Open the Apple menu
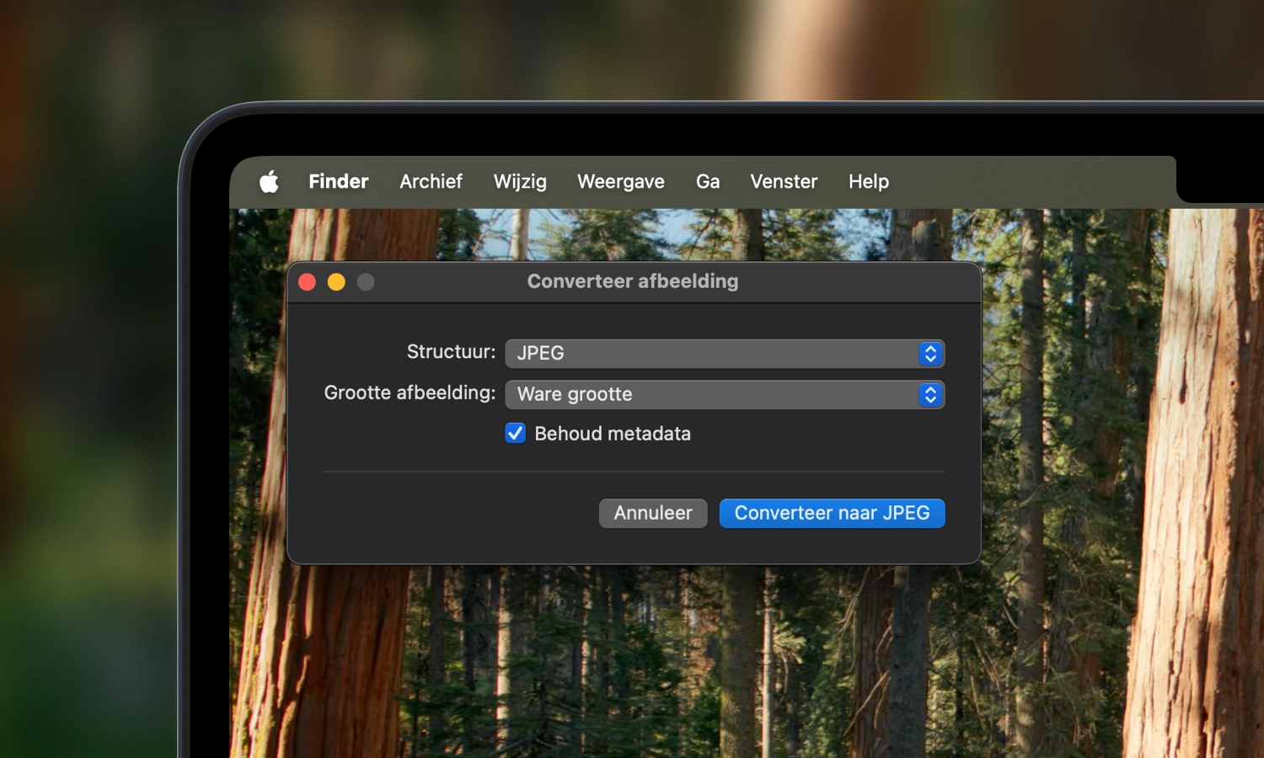Screen dimensions: 1264x758 click(x=269, y=181)
